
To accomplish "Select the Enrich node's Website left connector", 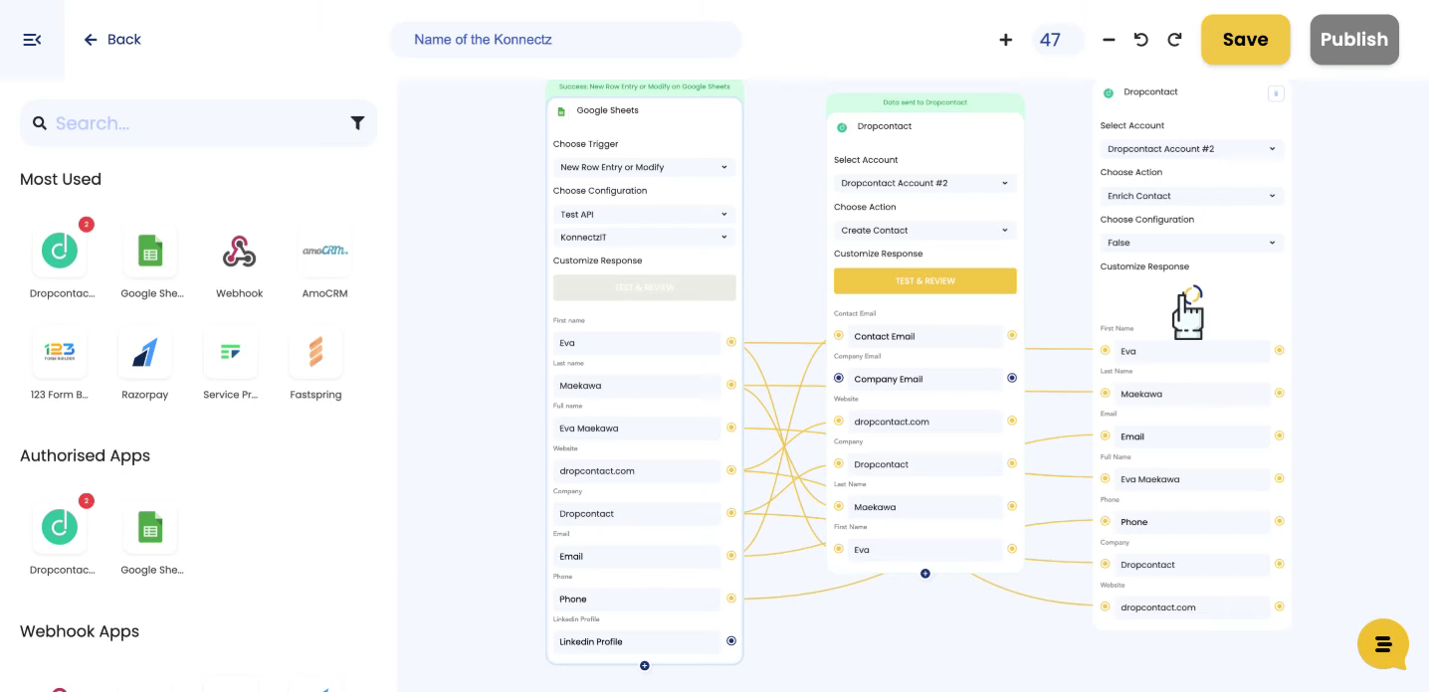I will coord(1106,606).
